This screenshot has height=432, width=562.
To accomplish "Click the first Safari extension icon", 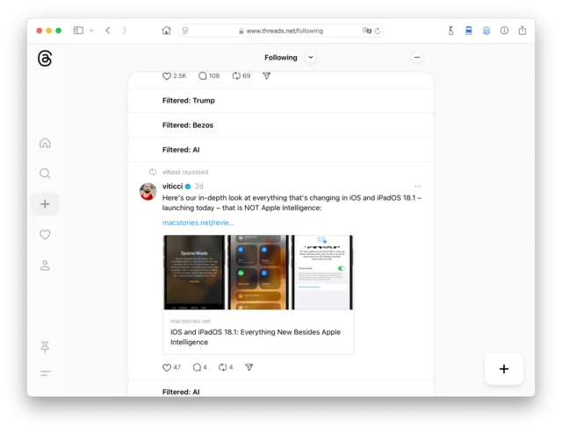I will [x=450, y=31].
